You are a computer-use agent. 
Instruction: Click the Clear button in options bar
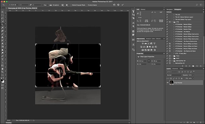(45, 5)
